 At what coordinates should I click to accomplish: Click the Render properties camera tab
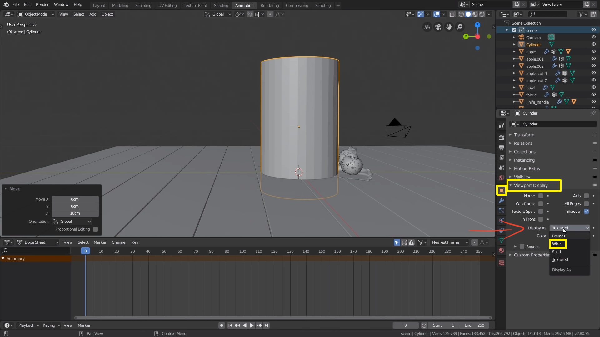[502, 138]
